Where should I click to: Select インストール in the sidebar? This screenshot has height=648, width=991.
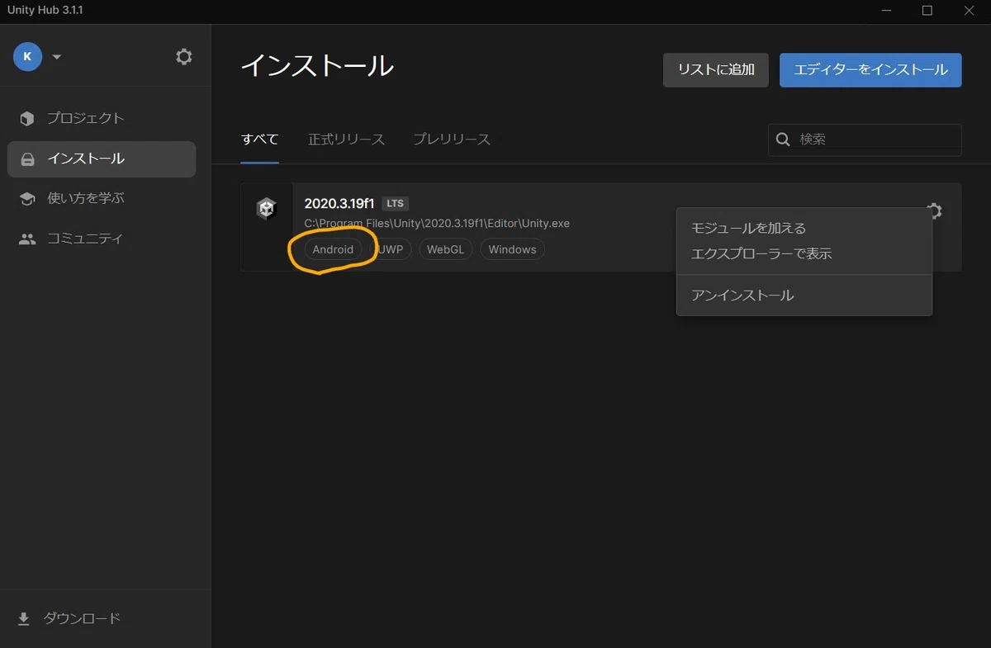(x=102, y=159)
